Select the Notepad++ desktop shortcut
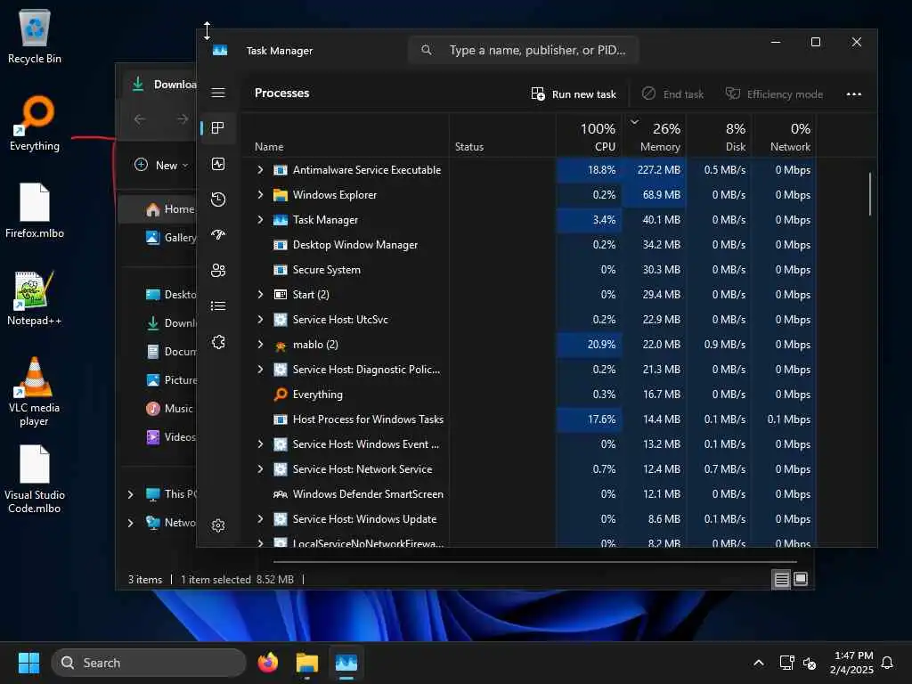 35,298
